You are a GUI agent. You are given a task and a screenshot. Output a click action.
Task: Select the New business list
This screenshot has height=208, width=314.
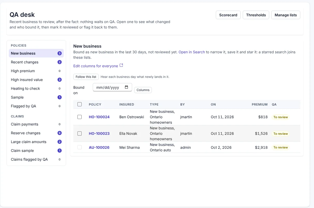36,53
